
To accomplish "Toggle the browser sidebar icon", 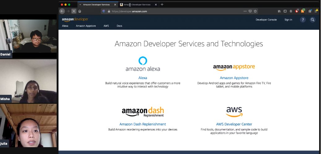I will tap(285, 11).
